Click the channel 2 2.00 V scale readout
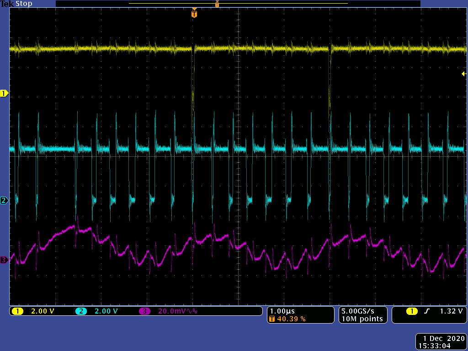The image size is (468, 351). click(x=106, y=311)
